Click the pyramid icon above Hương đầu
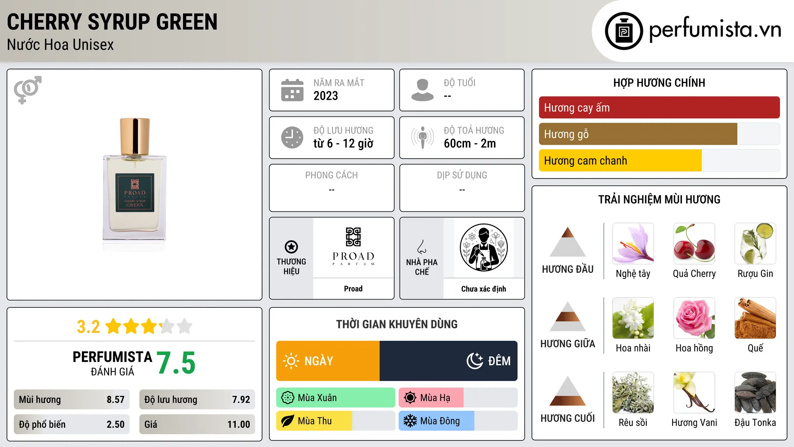794x447 pixels. (568, 242)
